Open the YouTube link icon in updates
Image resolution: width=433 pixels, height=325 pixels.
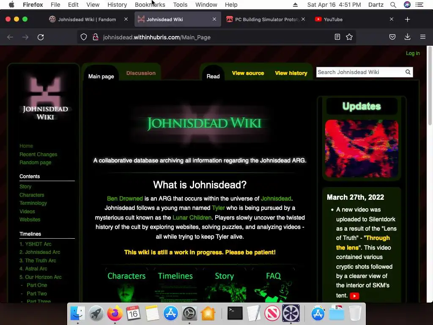coord(355,296)
